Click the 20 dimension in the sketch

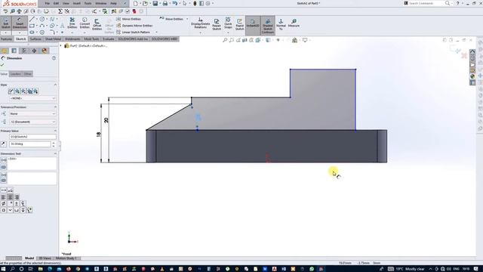[x=106, y=120]
